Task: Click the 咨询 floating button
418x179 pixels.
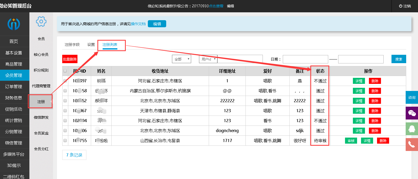Action: 412,97
